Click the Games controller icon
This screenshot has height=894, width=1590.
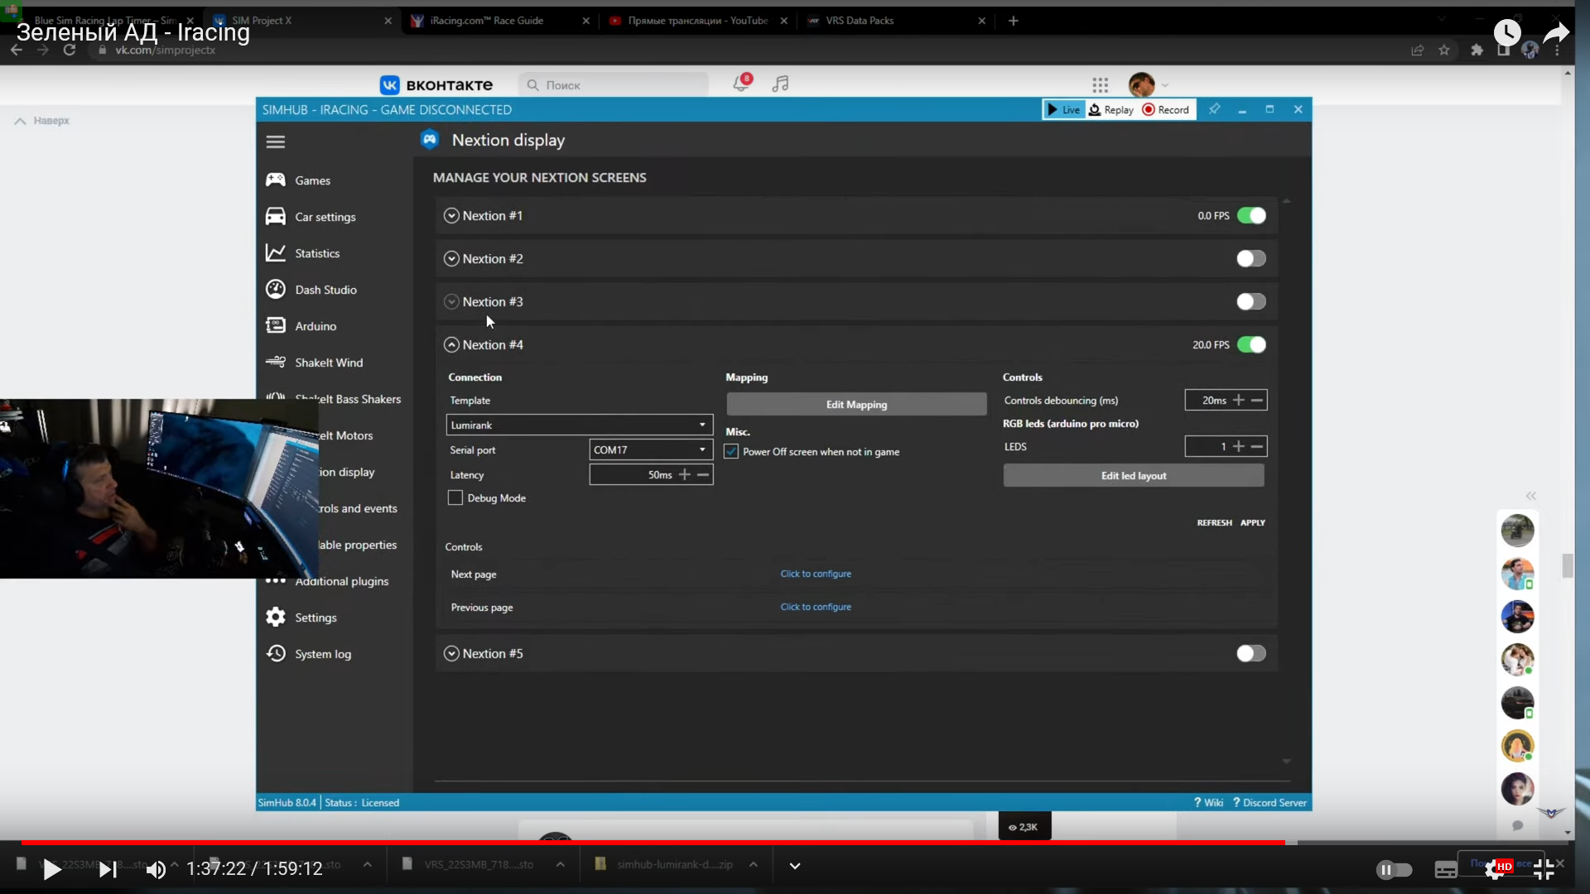coord(276,180)
